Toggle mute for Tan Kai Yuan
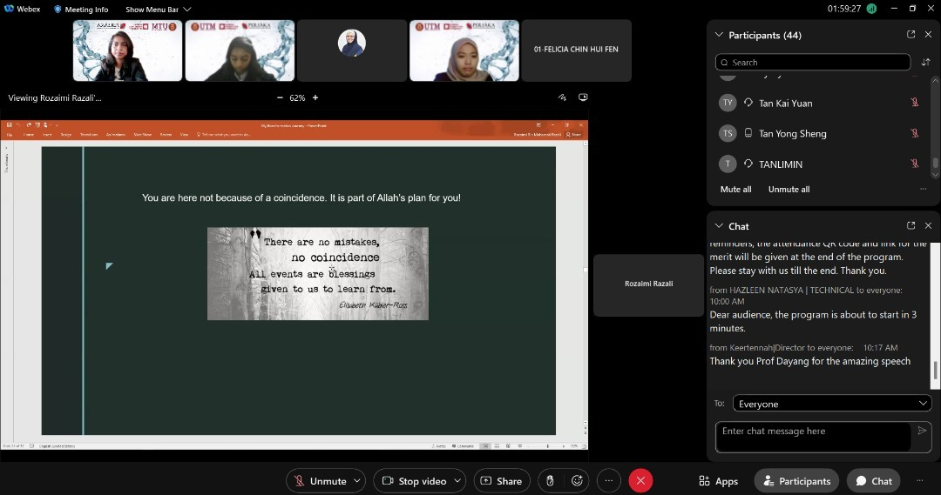941x495 pixels. point(915,103)
